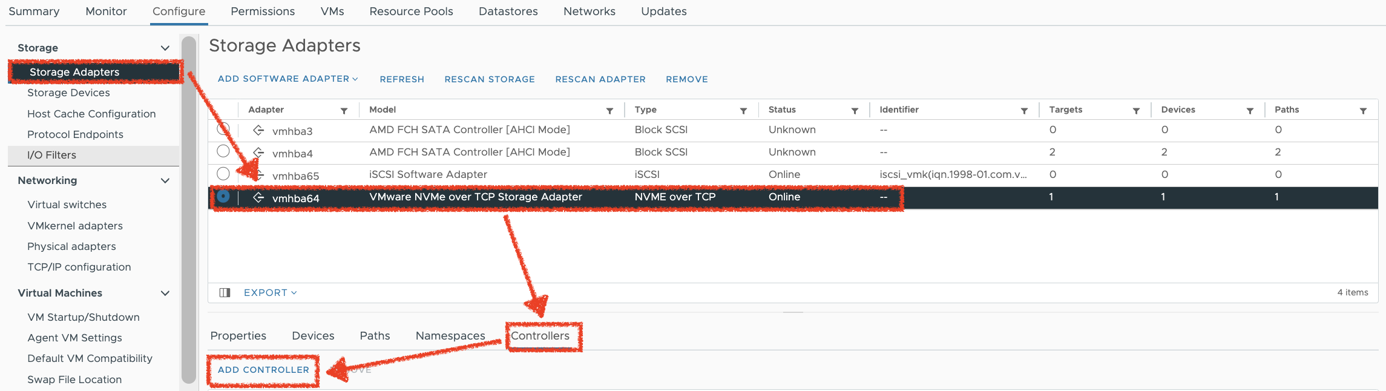1386x391 pixels.
Task: Open the Datastores tab
Action: 508,11
